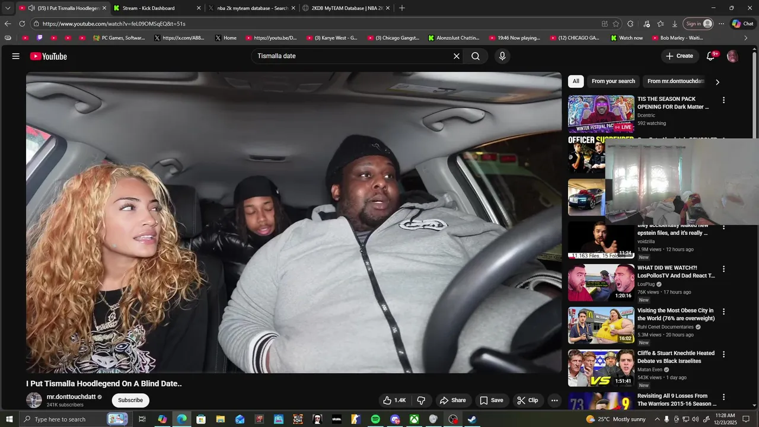Viewport: 759px width, 427px height.
Task: Open YouTube notifications bell
Action: click(x=711, y=56)
